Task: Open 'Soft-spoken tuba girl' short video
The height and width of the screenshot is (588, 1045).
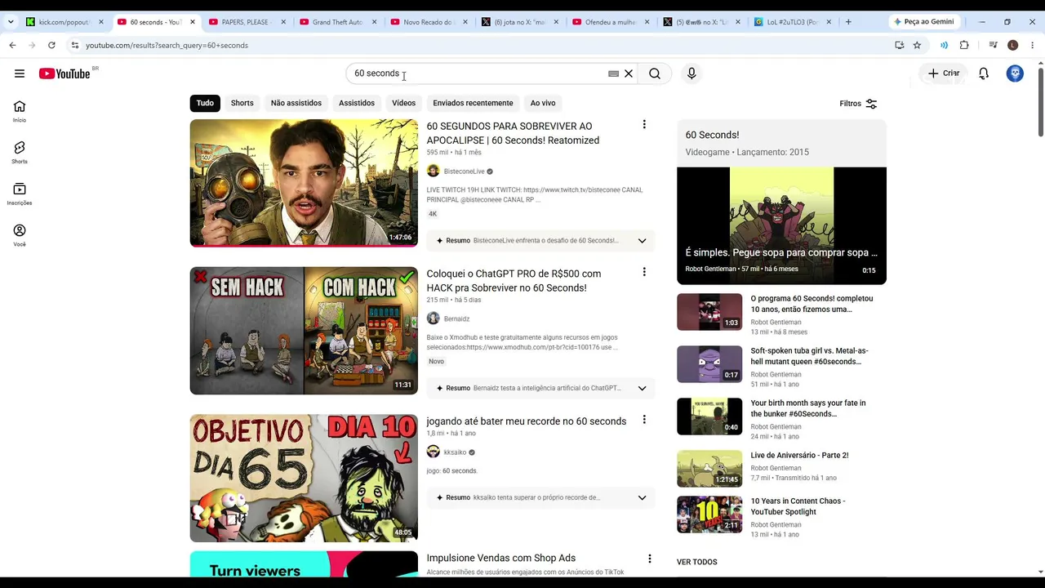Action: (809, 356)
